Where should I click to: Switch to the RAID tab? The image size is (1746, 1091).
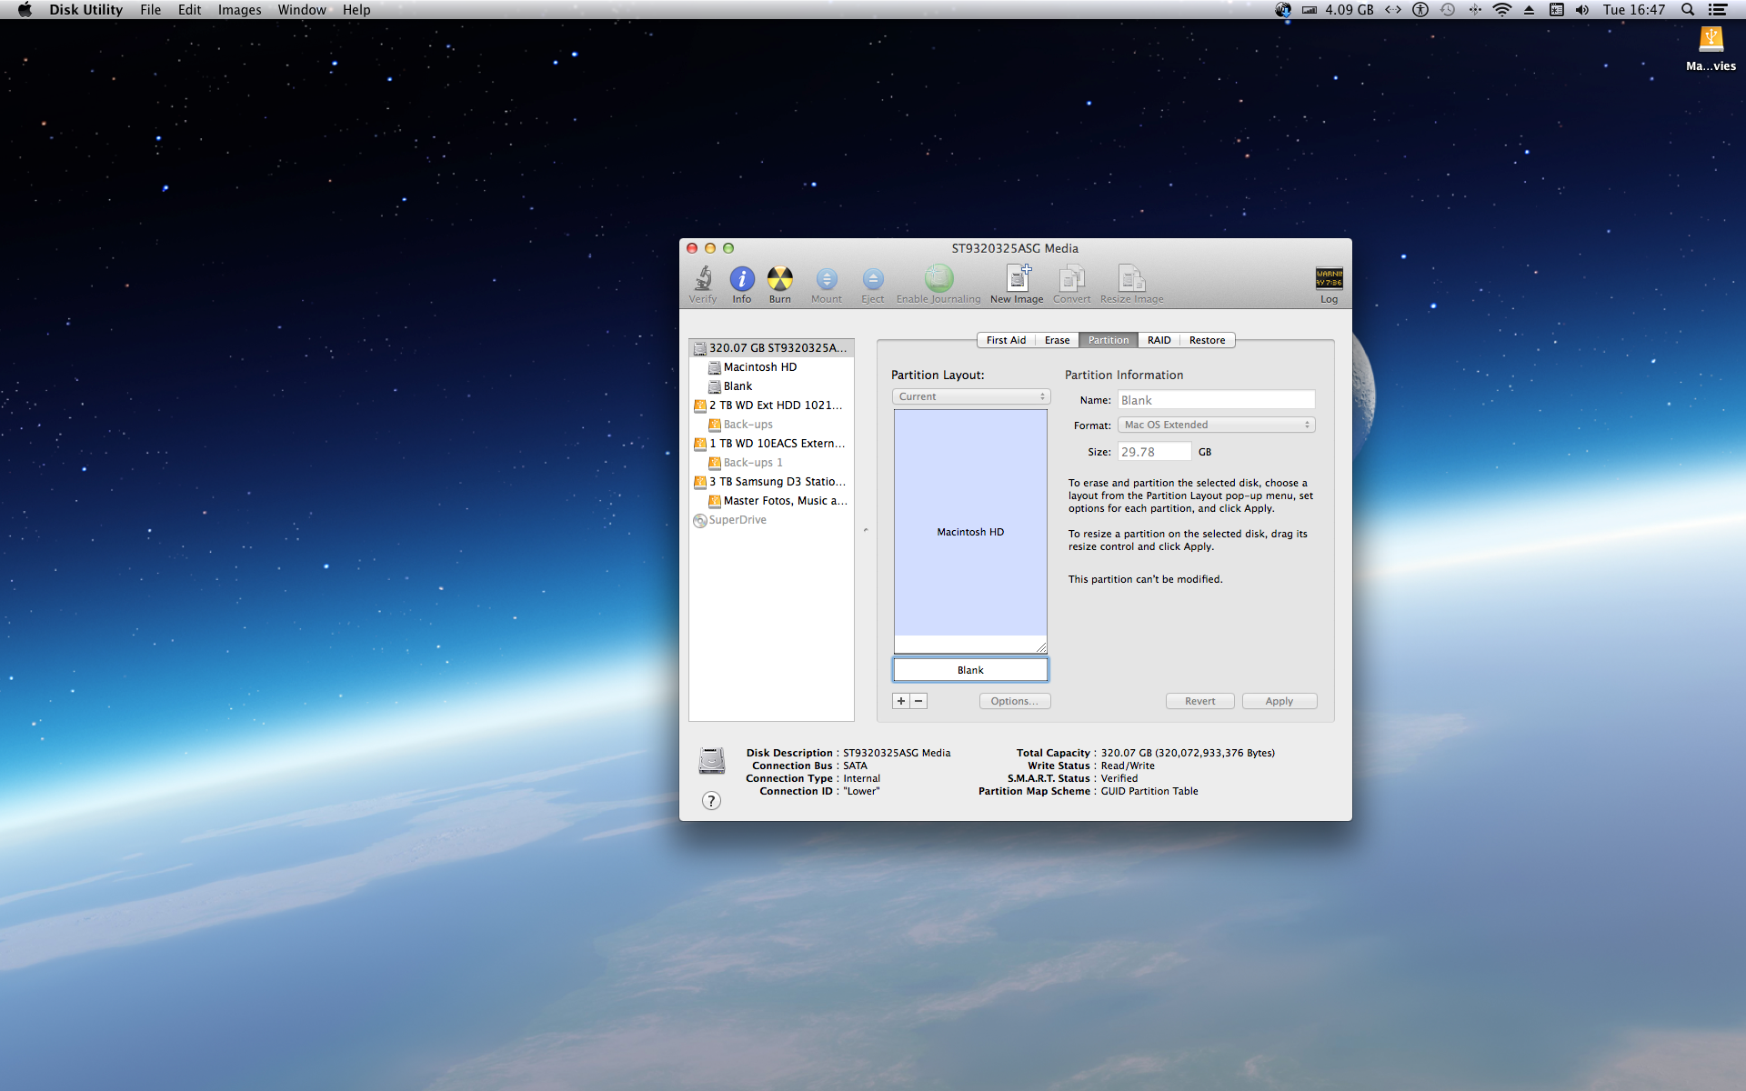coord(1159,340)
